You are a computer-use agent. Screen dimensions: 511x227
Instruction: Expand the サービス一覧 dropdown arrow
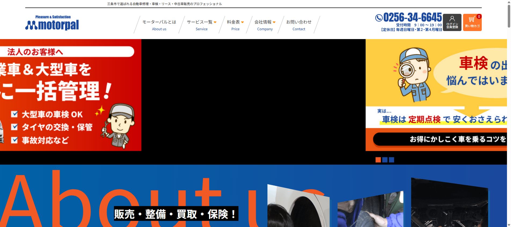(x=215, y=22)
